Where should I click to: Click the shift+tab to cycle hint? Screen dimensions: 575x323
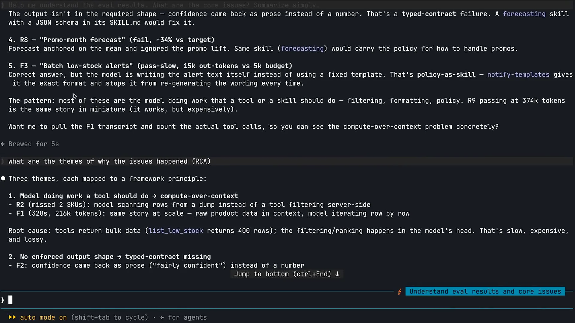tap(110, 317)
